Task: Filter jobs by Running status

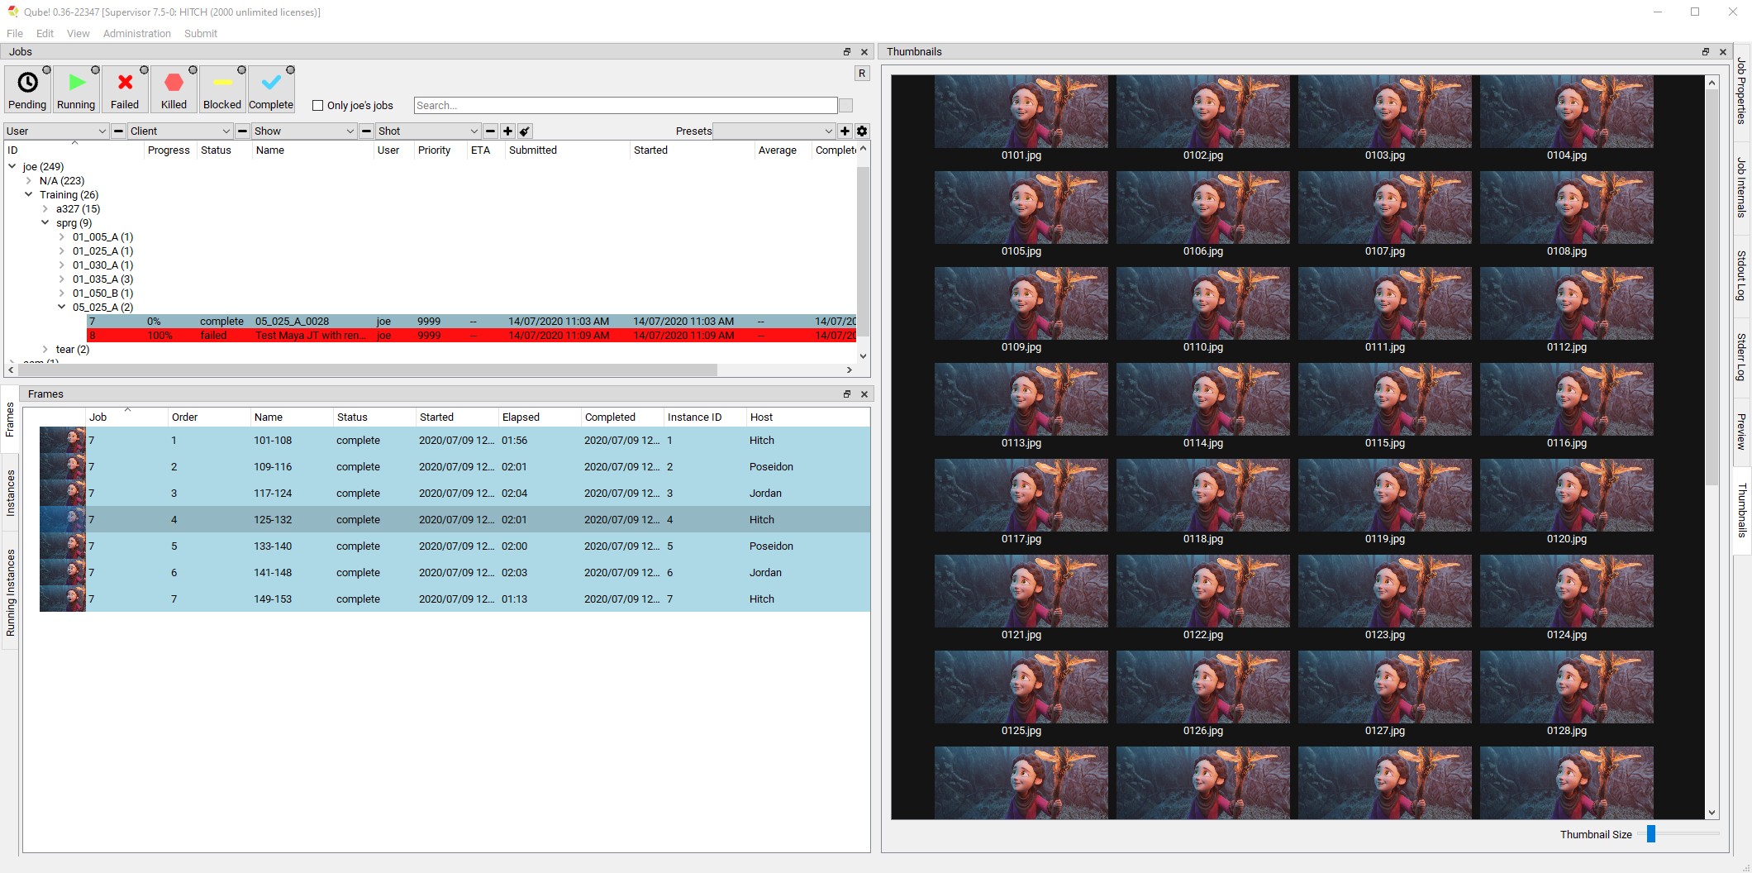Action: click(x=76, y=89)
